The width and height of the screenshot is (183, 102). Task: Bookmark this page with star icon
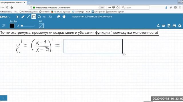tap(118, 7)
